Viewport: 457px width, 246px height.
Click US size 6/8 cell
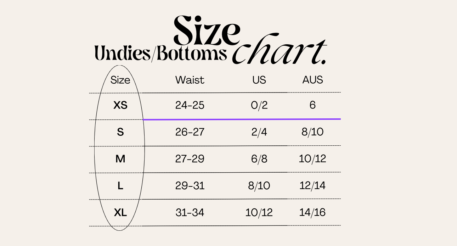pos(259,159)
